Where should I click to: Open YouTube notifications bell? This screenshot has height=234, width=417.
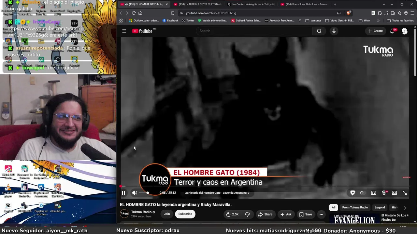(x=393, y=31)
